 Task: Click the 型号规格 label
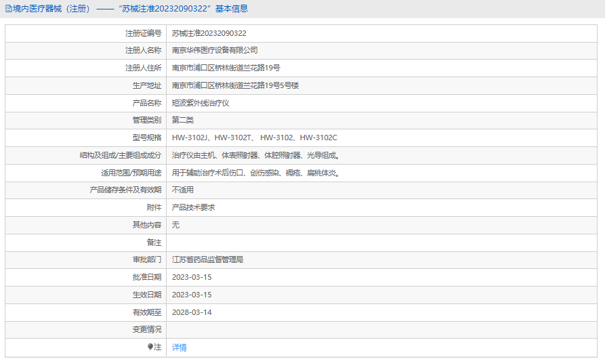pyautogui.click(x=146, y=138)
